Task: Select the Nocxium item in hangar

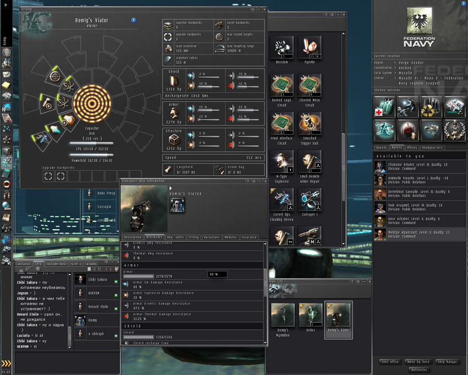Action: [282, 47]
